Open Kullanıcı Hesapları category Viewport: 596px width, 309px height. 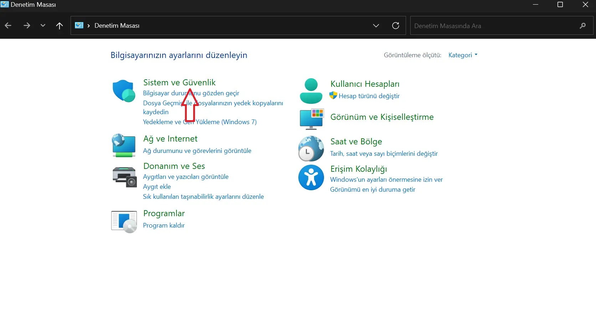(x=365, y=84)
